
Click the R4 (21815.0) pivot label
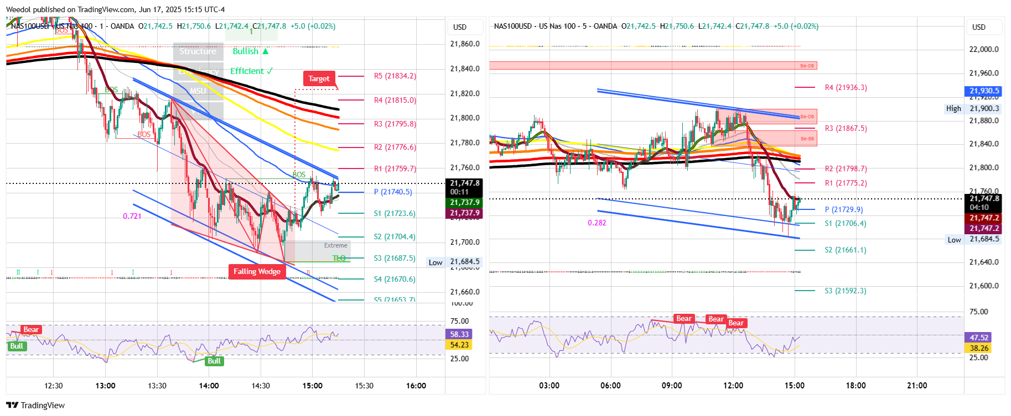tap(395, 101)
